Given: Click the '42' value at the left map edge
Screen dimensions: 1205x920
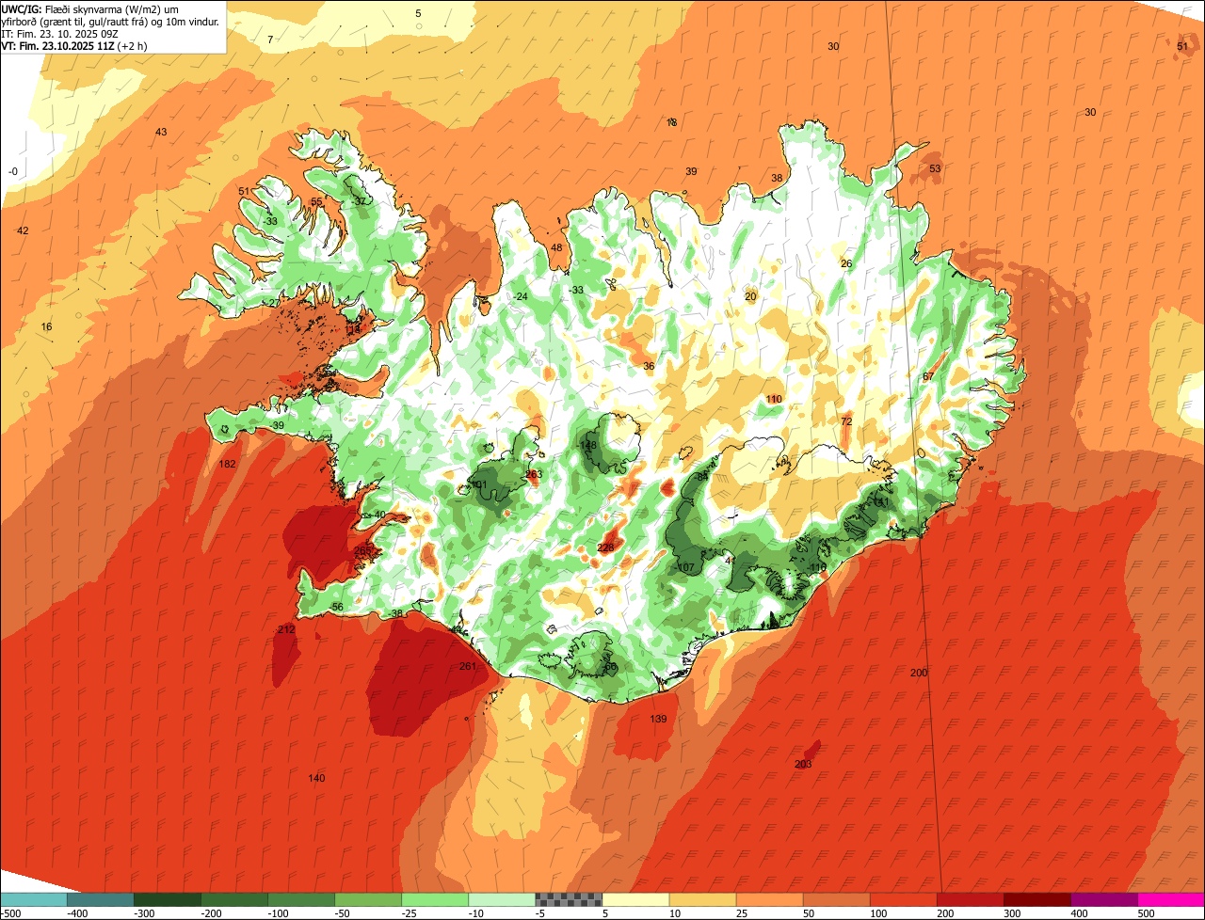Looking at the screenshot, I should coord(23,230).
